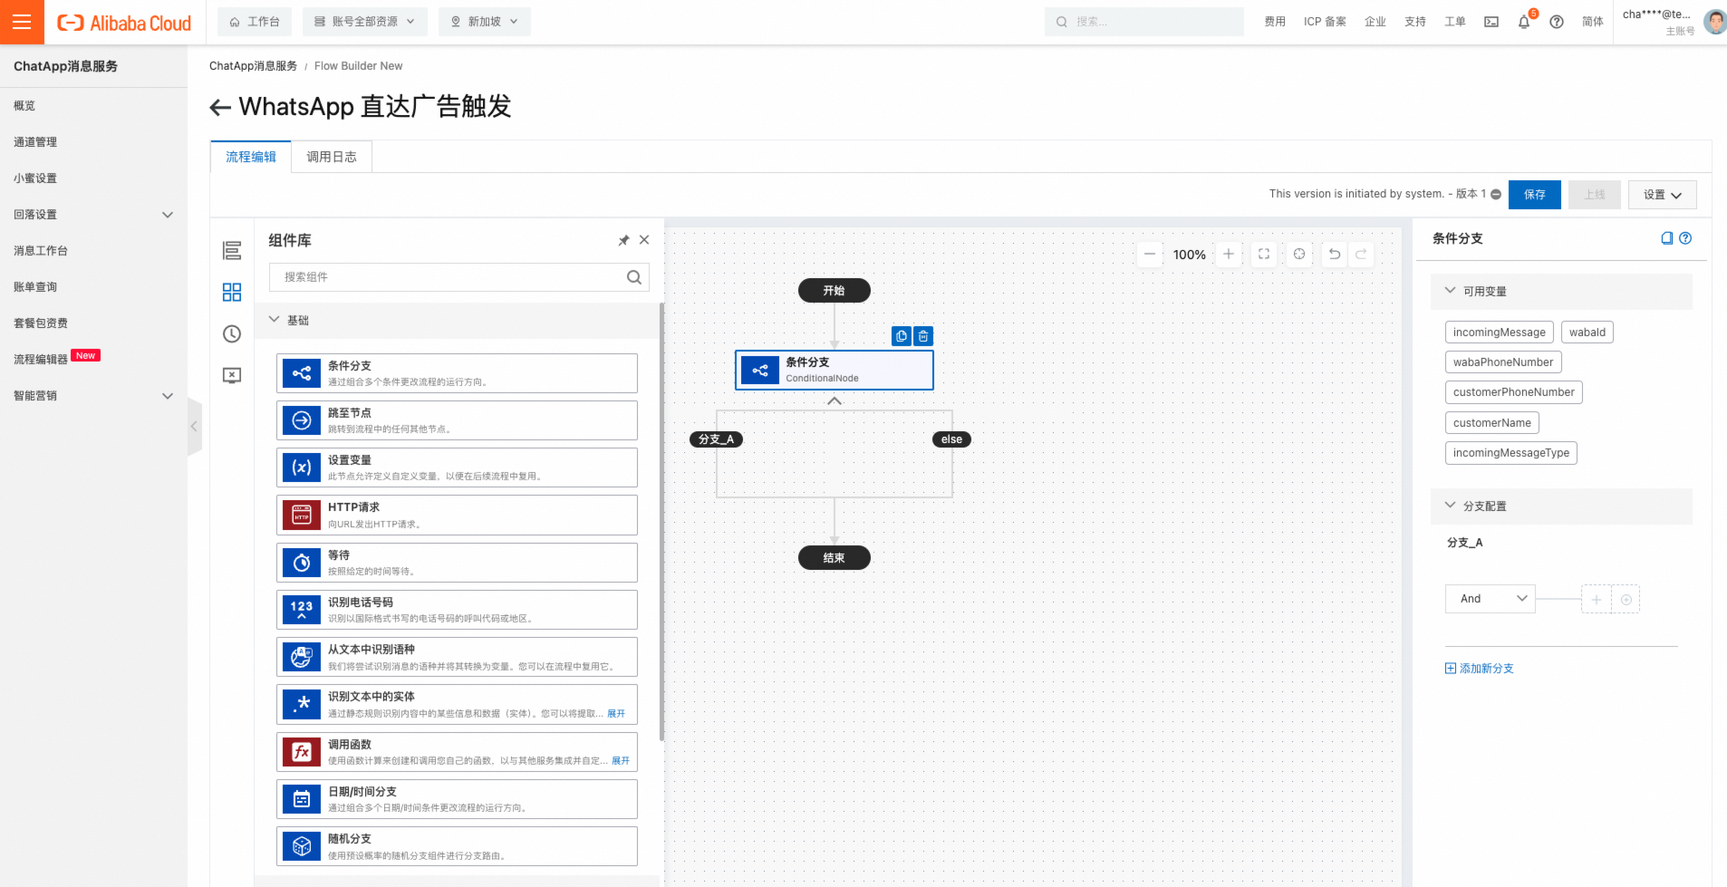Viewport: 1727px width, 887px height.
Task: Open the history clock icon
Action: (x=232, y=334)
